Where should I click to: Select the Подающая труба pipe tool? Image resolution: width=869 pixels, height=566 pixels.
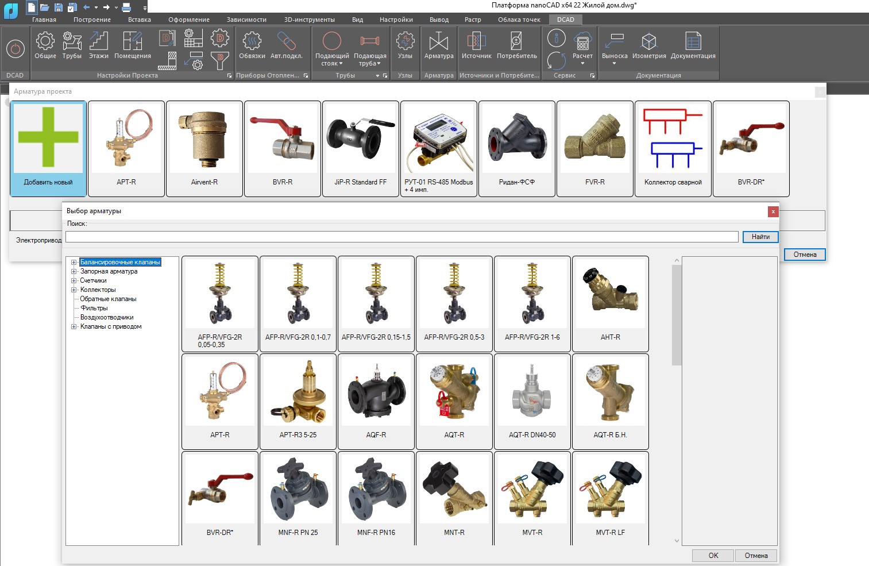(370, 48)
